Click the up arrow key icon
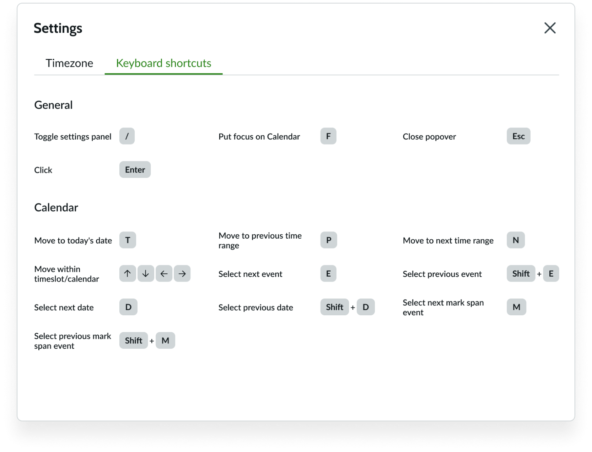This screenshot has height=452, width=592. tap(127, 273)
